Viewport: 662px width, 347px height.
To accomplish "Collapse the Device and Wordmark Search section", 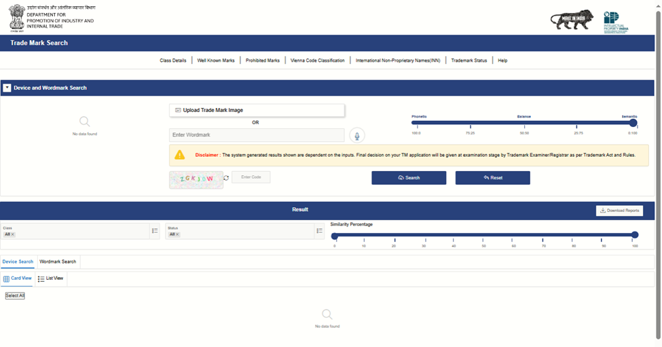I will click(x=7, y=88).
